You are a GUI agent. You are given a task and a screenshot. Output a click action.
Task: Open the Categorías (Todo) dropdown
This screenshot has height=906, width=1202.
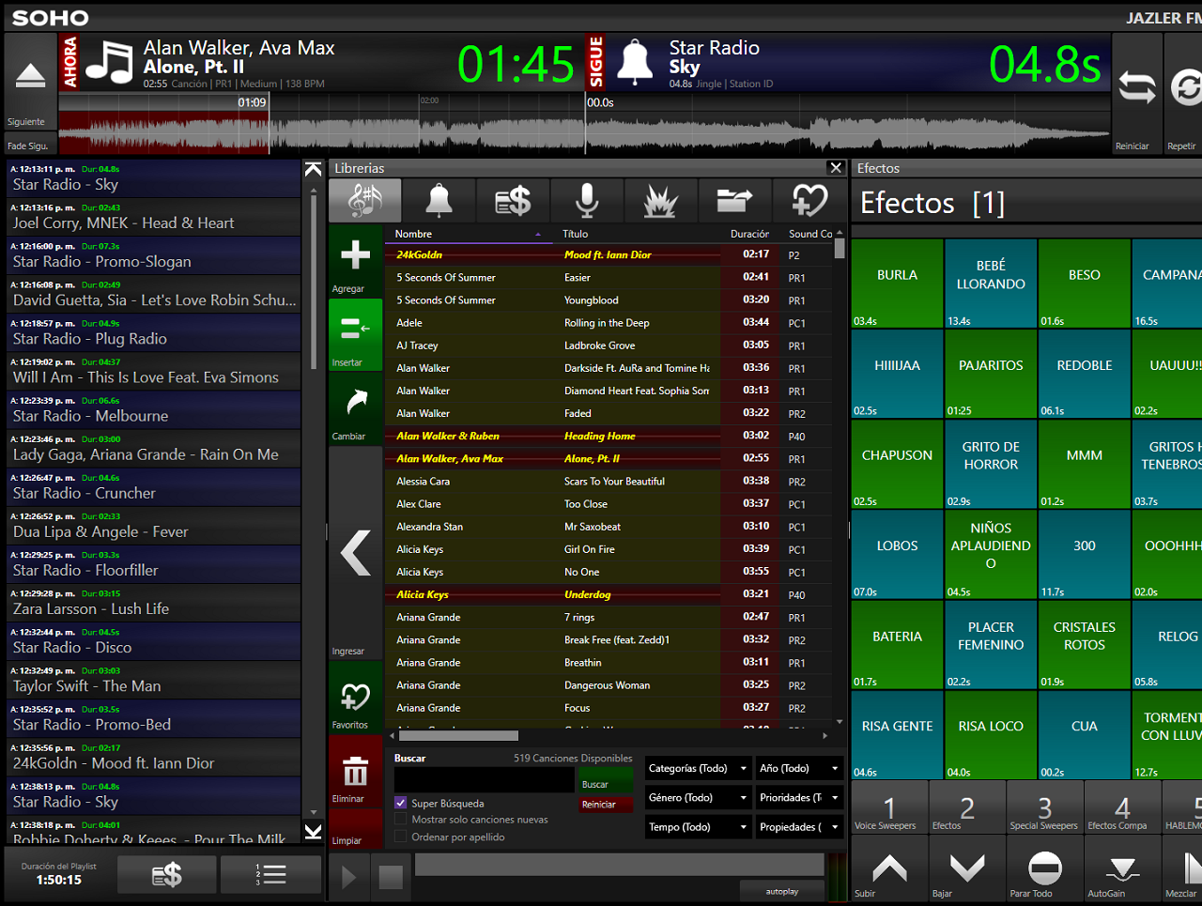click(x=698, y=769)
